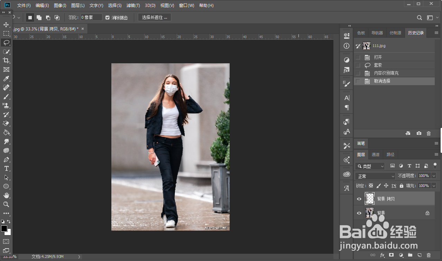
Task: Toggle layer filtering switch on or off
Action: [435, 166]
